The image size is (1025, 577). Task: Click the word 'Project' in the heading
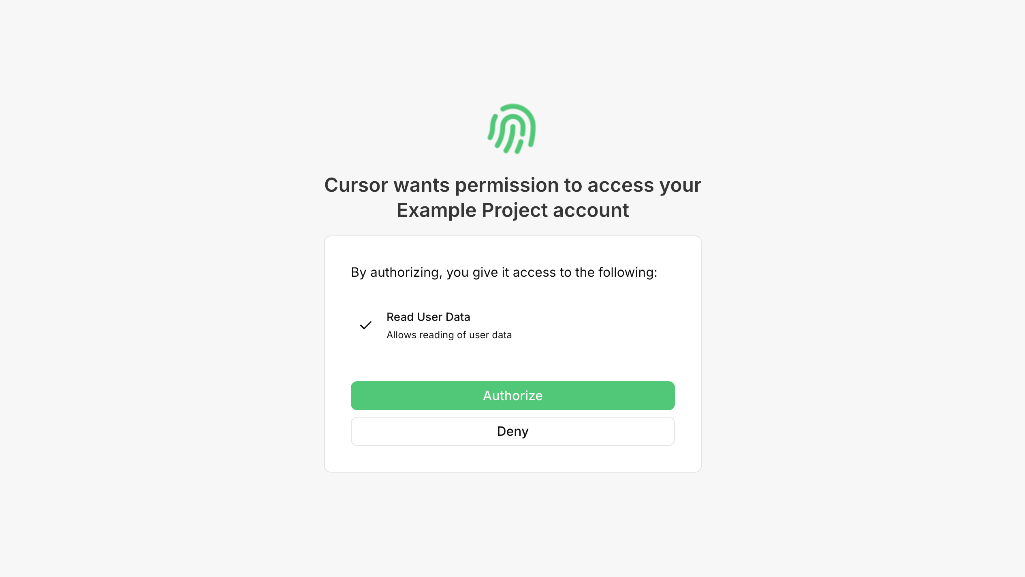(515, 211)
